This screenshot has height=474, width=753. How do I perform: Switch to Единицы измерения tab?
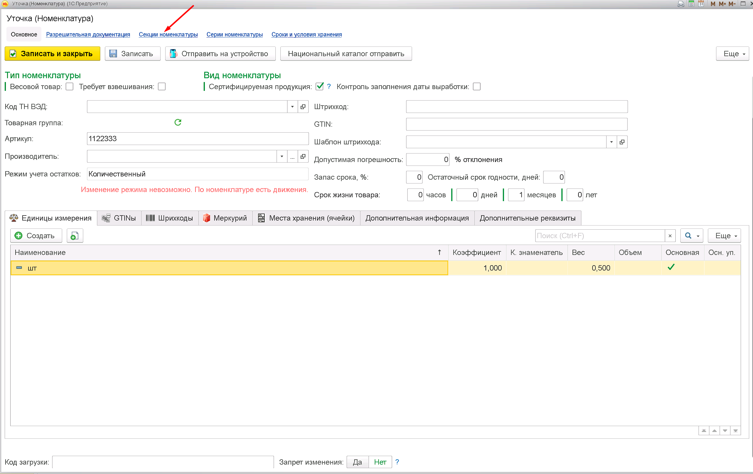click(51, 218)
